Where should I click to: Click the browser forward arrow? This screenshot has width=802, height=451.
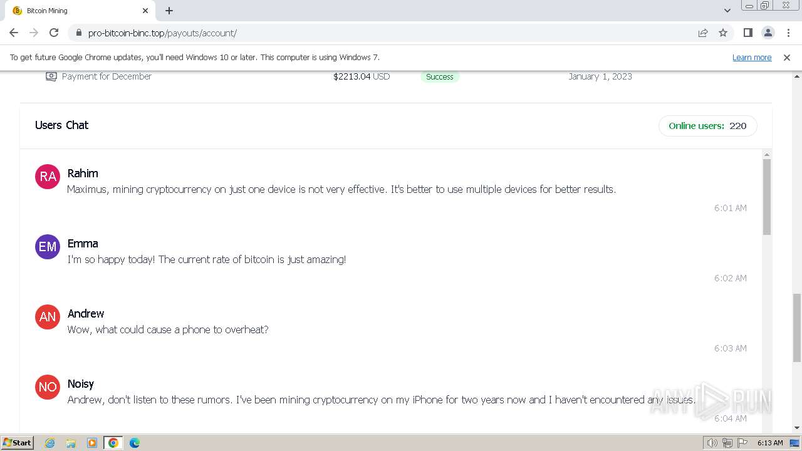[x=34, y=33]
